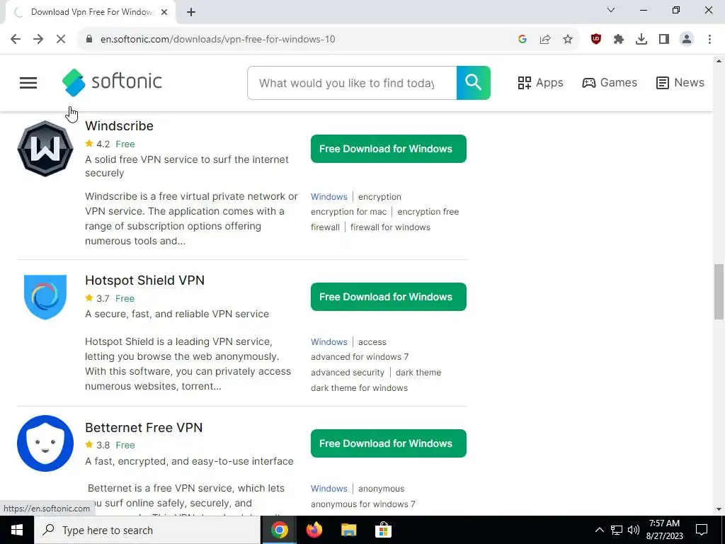Viewport: 725px width, 544px height.
Task: Download Hotspot Shield VPN for Windows
Action: click(389, 297)
